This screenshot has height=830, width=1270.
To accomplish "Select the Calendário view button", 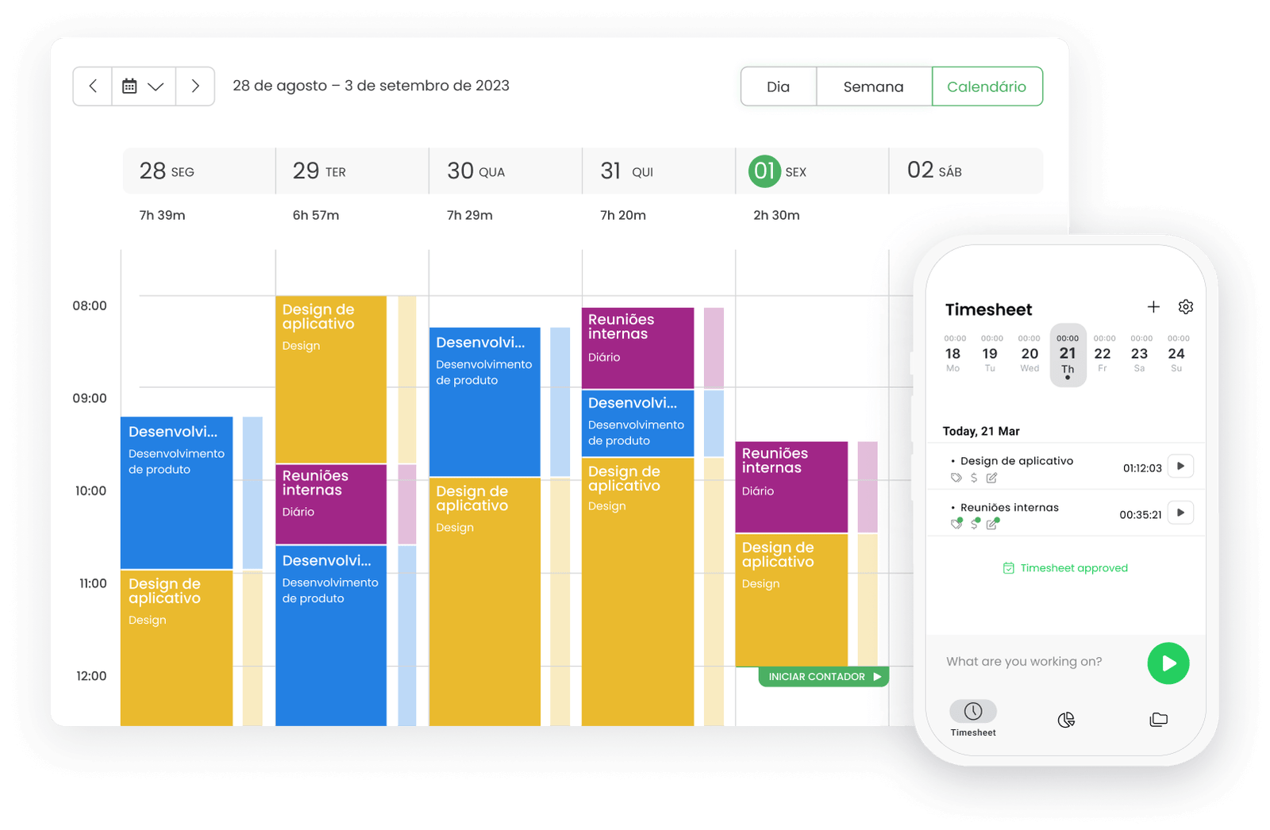I will click(x=987, y=86).
